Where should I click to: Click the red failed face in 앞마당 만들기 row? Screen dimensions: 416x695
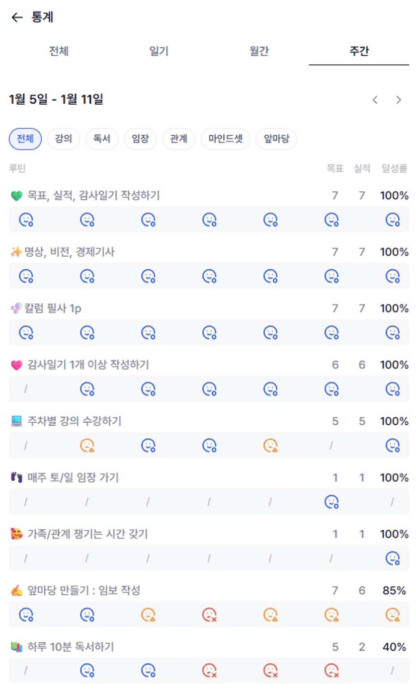209,614
